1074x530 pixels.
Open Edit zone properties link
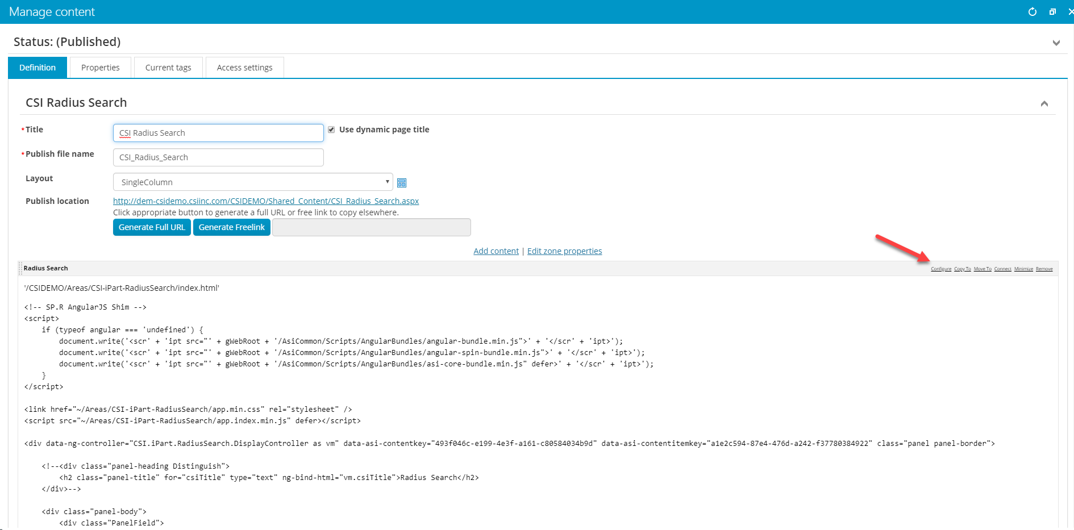pos(564,251)
